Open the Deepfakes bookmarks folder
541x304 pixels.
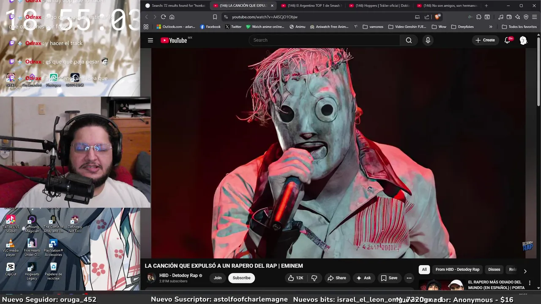click(462, 27)
